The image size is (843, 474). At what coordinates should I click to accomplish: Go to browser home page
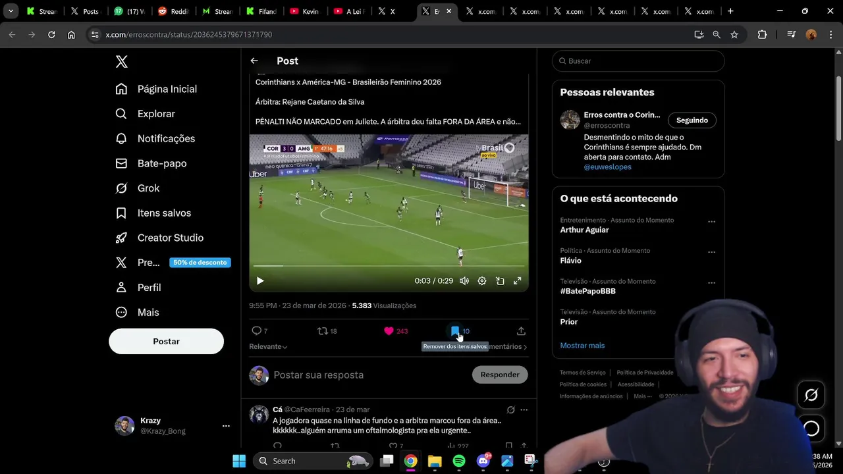click(71, 34)
